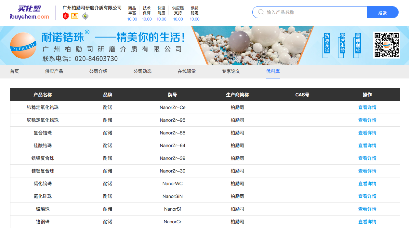View details for 钇稳定氧化锆珠 row
Image resolution: width=409 pixels, height=237 pixels.
pos(367,120)
